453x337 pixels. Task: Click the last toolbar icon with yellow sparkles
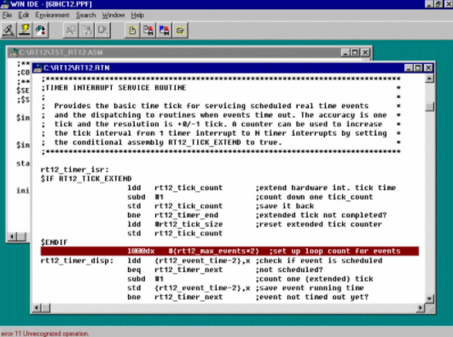pos(180,30)
